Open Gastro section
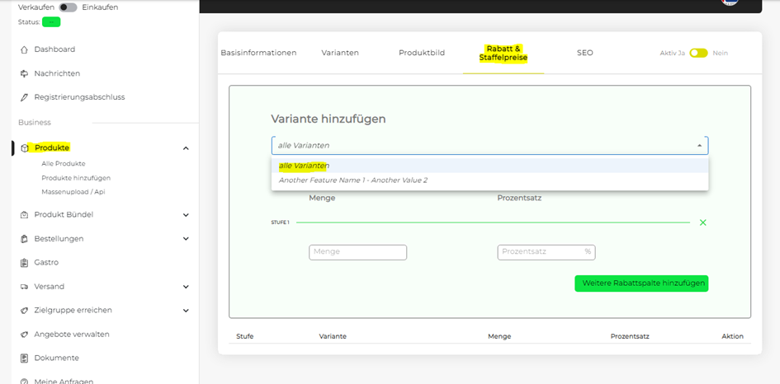780x384 pixels. pyautogui.click(x=46, y=262)
